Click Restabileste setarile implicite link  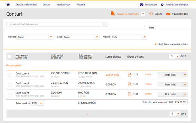coord(173,44)
